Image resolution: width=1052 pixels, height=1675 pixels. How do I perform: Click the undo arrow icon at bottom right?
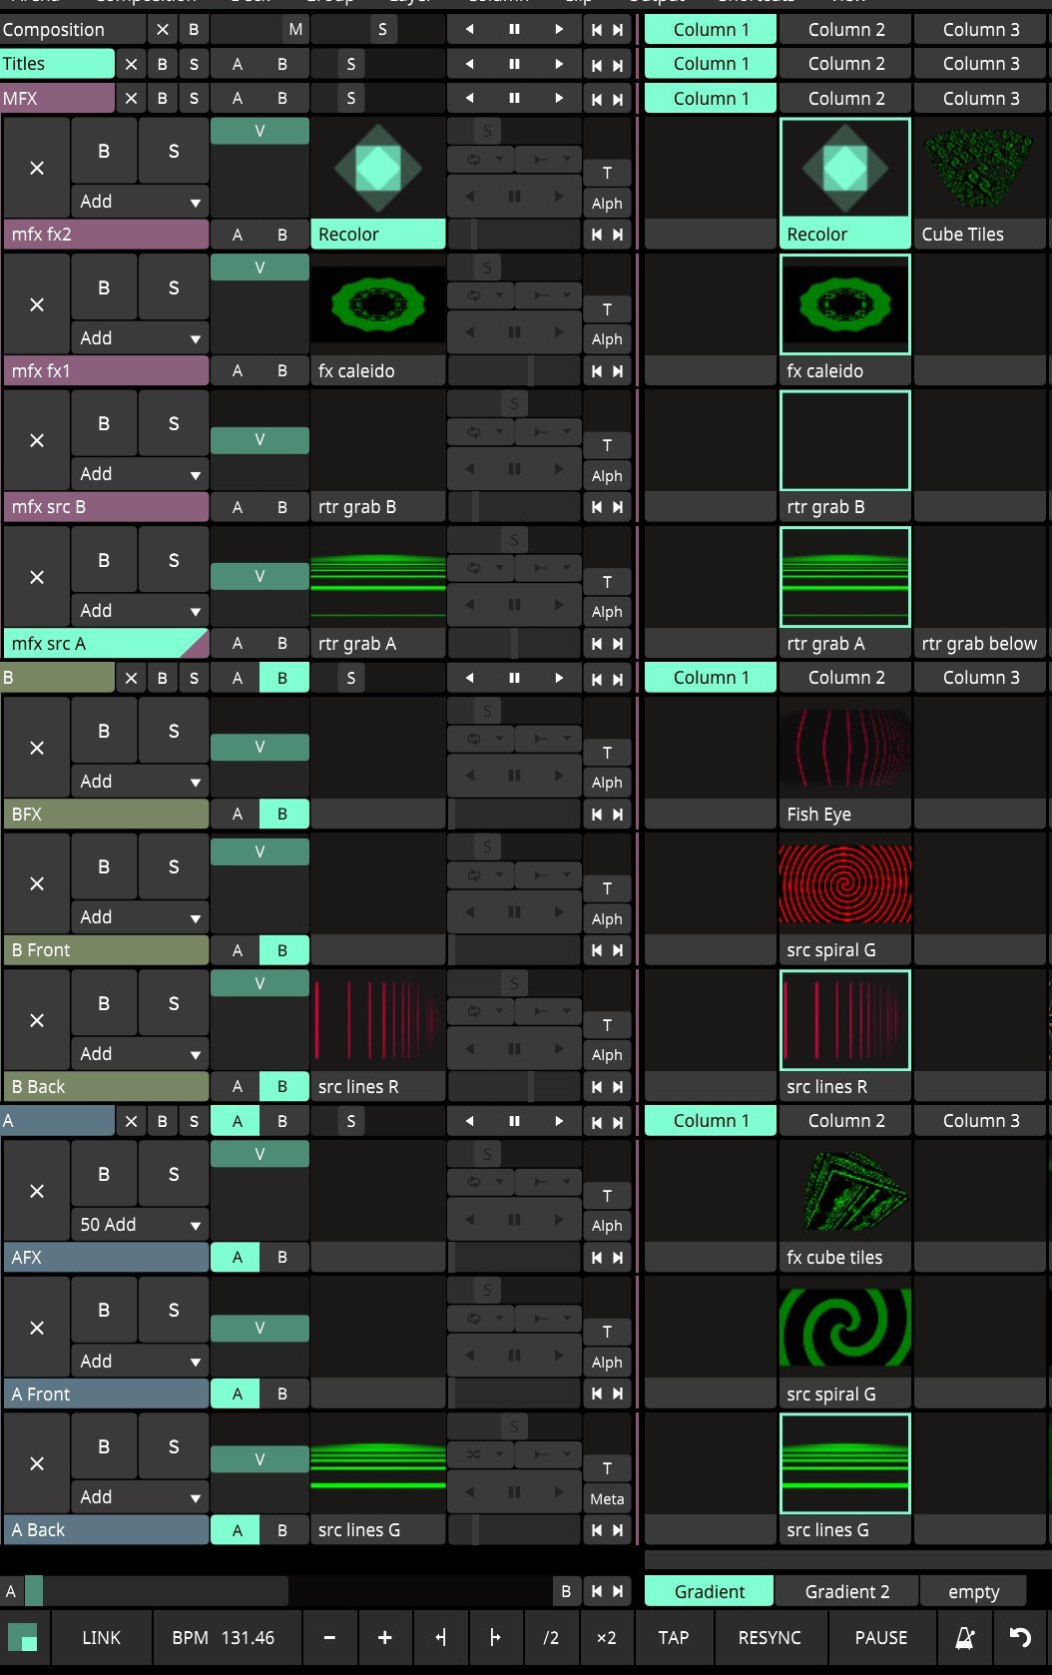(x=1020, y=1637)
